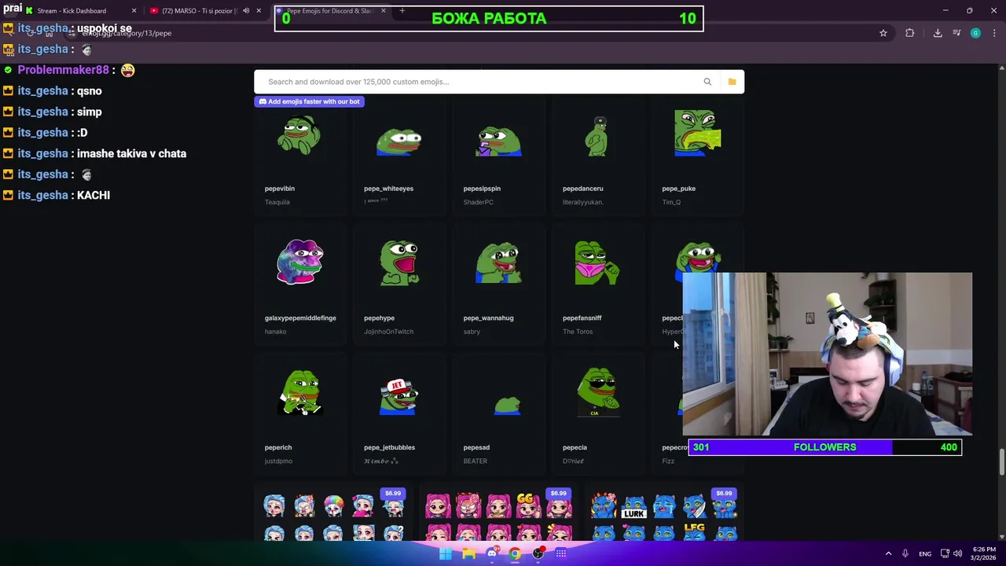Open the yellow folder icon in search bar
The width and height of the screenshot is (1006, 566).
pos(732,82)
